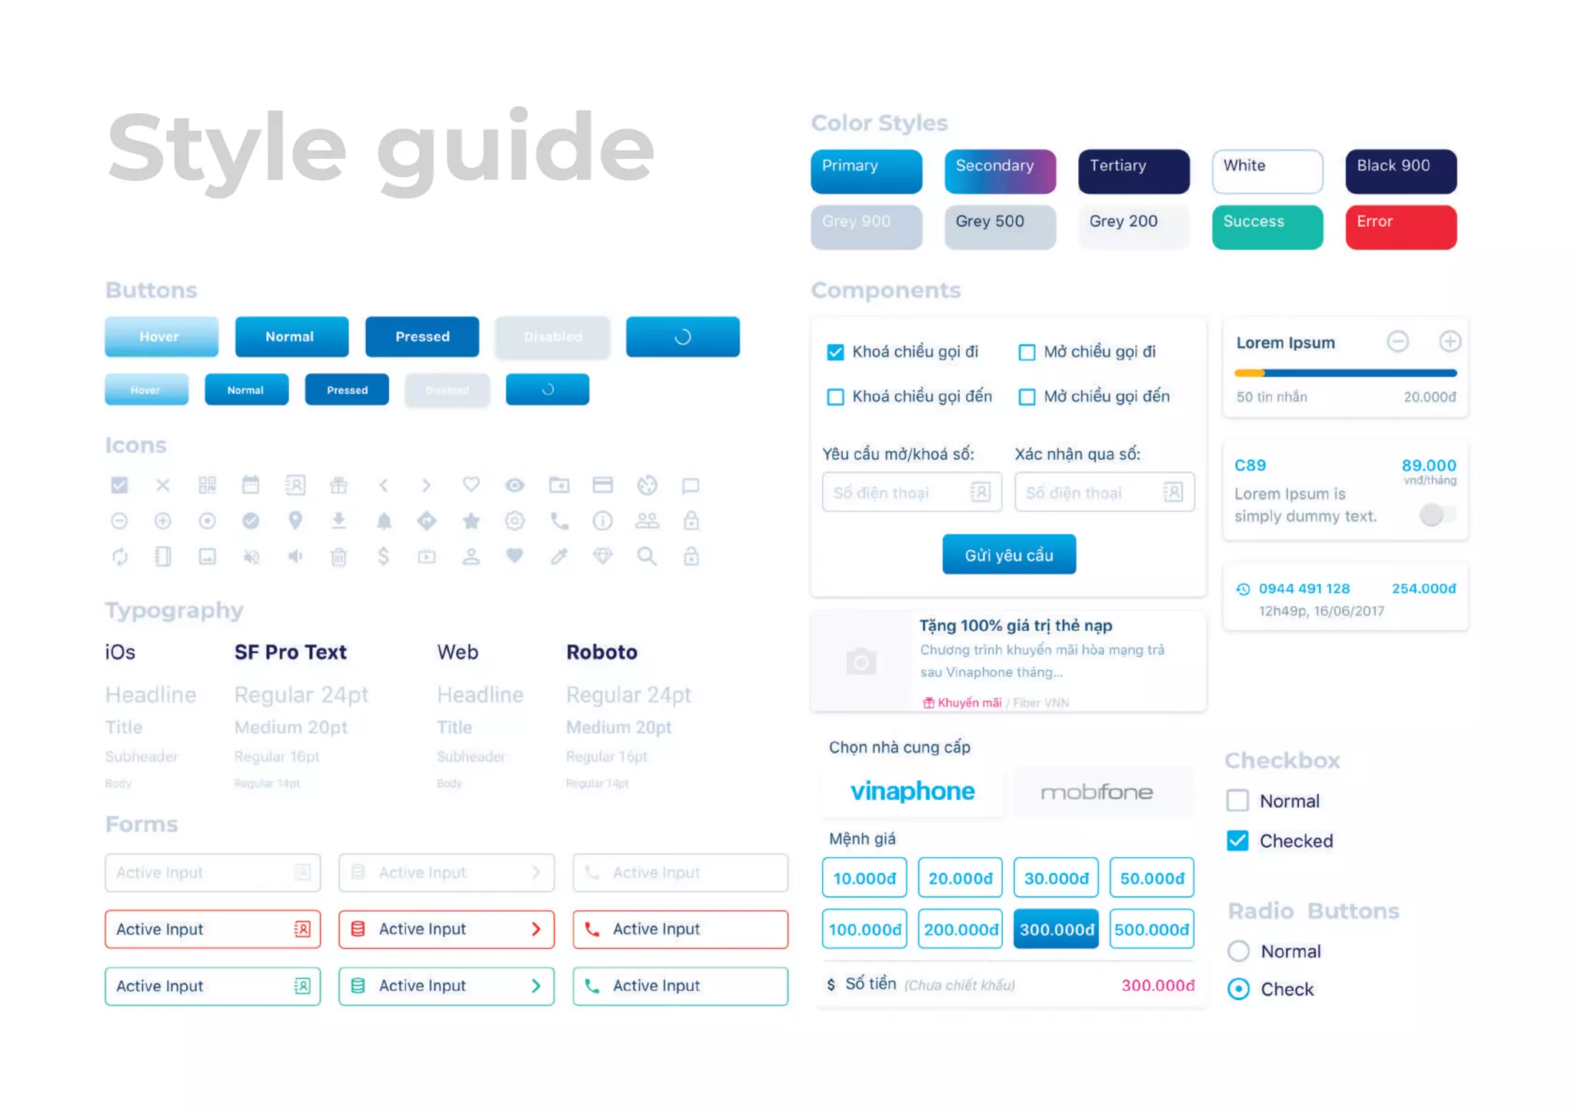This screenshot has height=1114, width=1575.
Task: Check Khoá chiều gọi đến checkbox
Action: pos(835,397)
